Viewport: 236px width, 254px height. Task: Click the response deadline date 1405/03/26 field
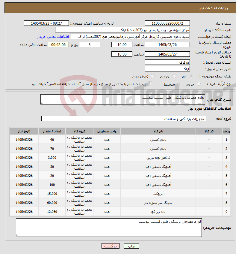click(167, 45)
